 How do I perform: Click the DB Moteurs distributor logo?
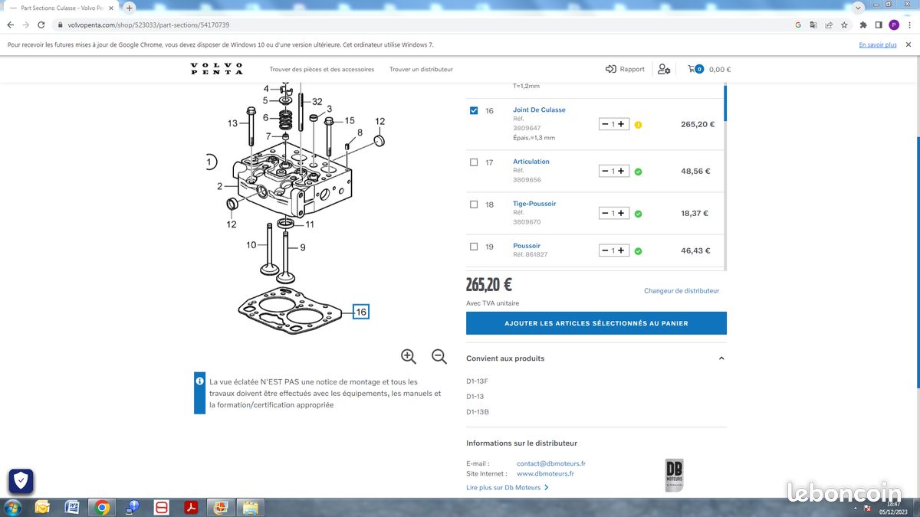pos(675,475)
